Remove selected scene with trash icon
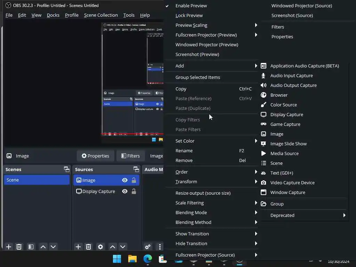Screen dimensions: 356x267 (19, 247)
